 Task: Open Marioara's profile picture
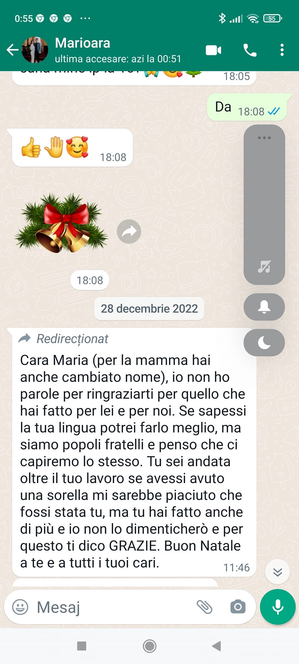tap(35, 50)
